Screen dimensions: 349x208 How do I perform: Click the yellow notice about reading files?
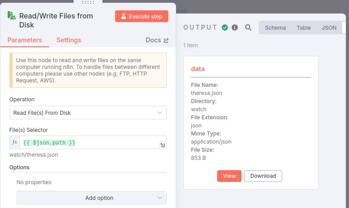pyautogui.click(x=88, y=70)
